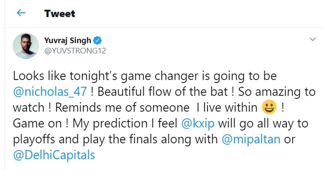Open the @mipaltan mention link
324x170 pixels.
click(251, 139)
